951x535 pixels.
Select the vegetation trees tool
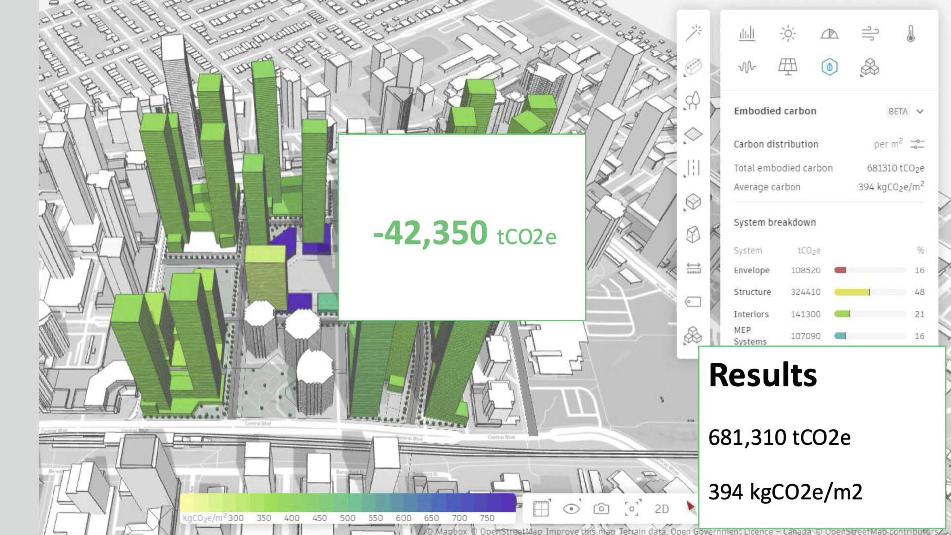pos(693,101)
